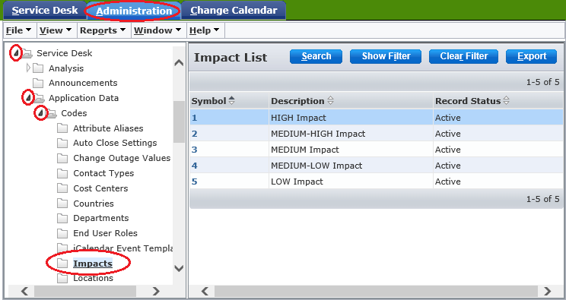566x300 pixels.
Task: Select the Cost Centers folder icon
Action: [x=62, y=188]
